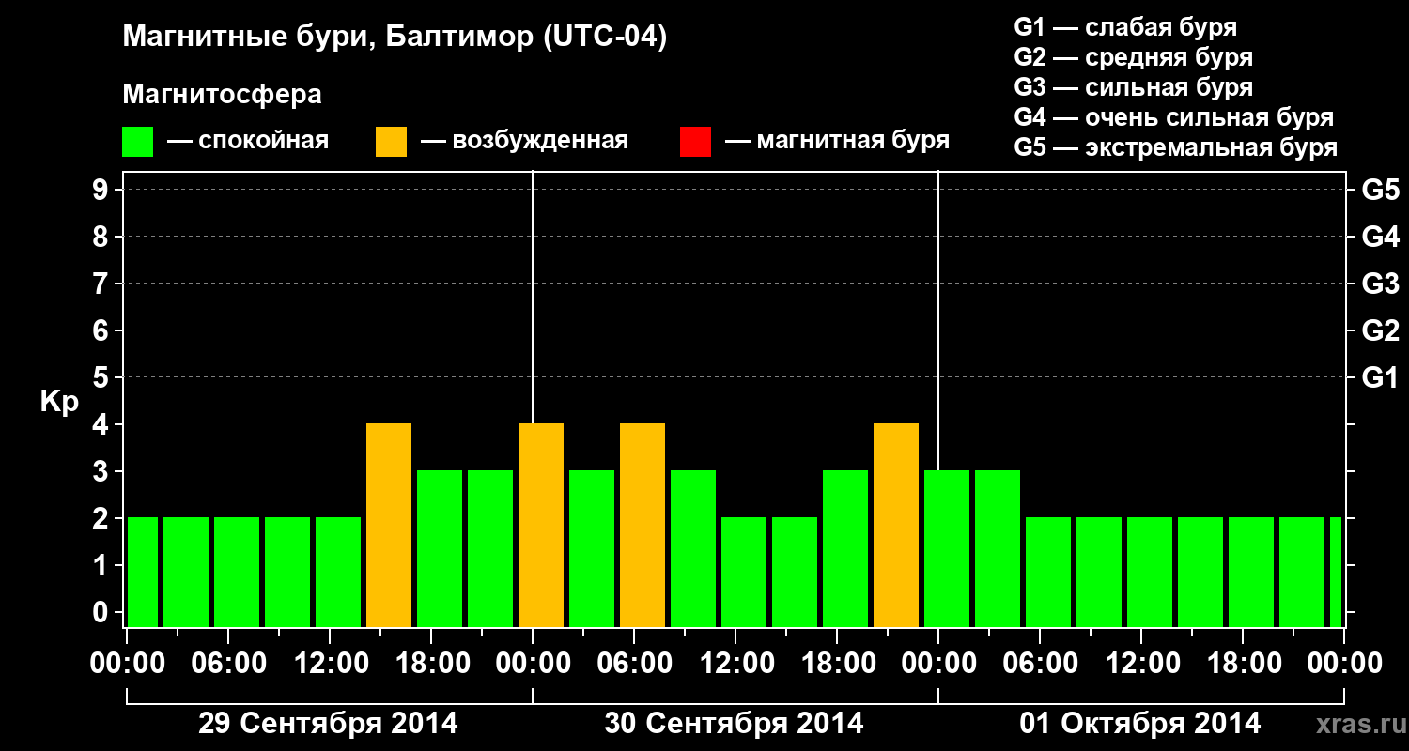1409x751 pixels.
Task: Click the green 'спокойная' legend swatch
Action: pyautogui.click(x=137, y=142)
